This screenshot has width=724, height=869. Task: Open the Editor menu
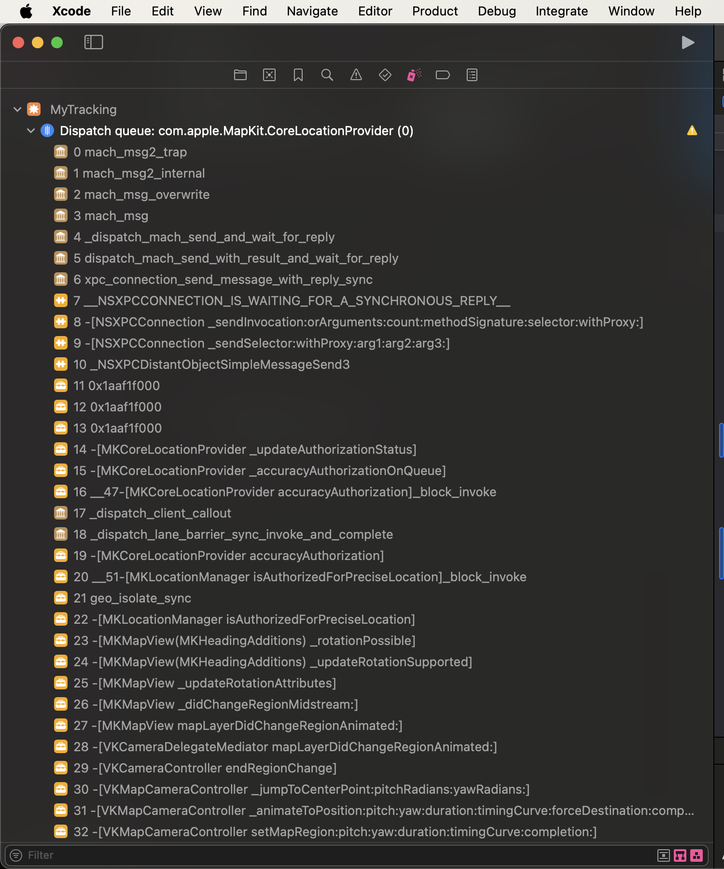pos(375,11)
